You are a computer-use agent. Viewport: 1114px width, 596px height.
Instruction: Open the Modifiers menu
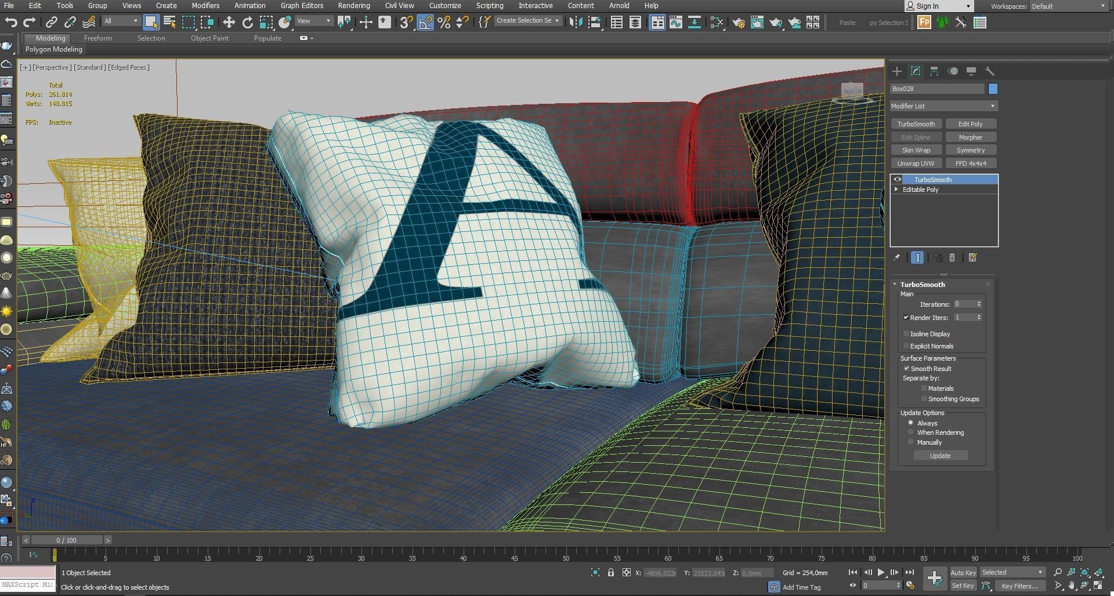coord(205,6)
